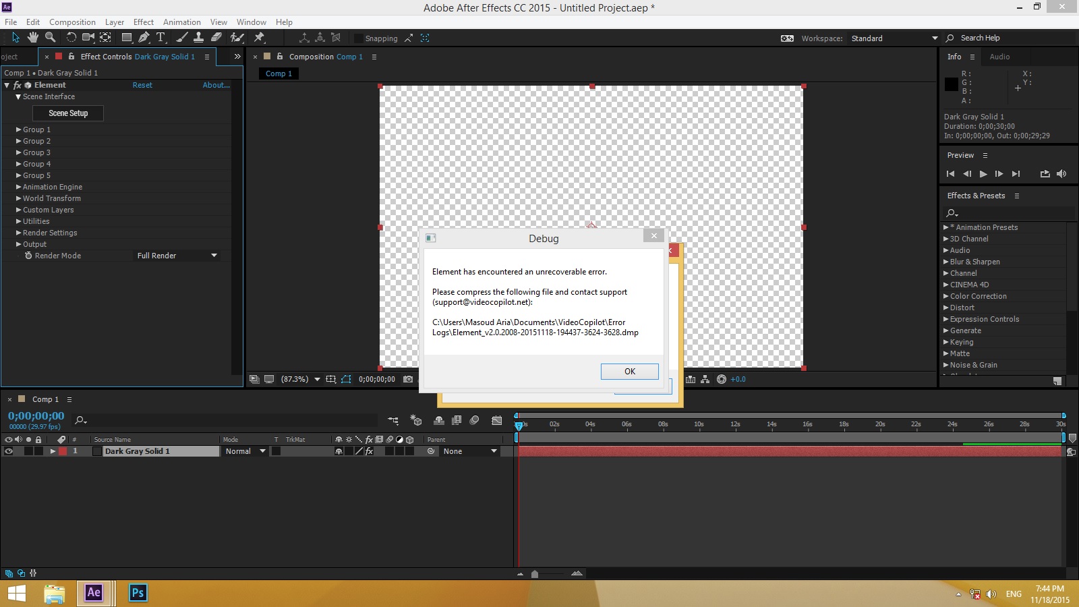Viewport: 1079px width, 607px height.
Task: Select the Hand tool
Action: pos(32,38)
